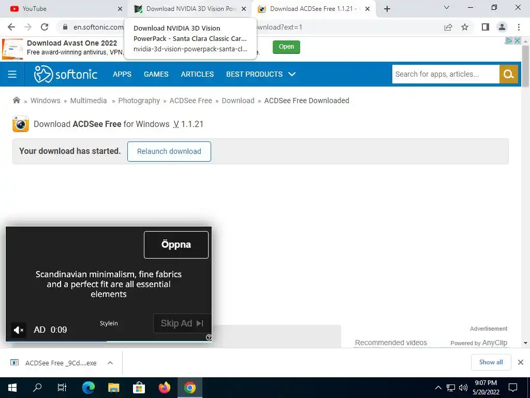Open the ACDSee Free breadcrumb link

[190, 101]
